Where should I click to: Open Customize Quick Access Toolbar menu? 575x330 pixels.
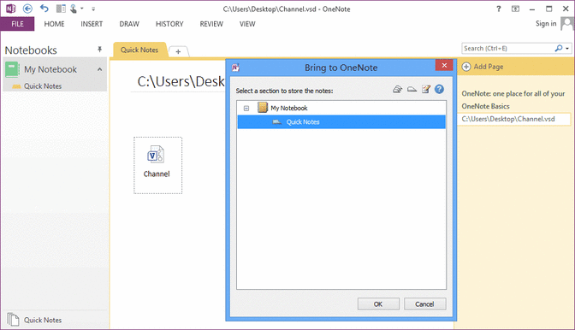tap(93, 9)
